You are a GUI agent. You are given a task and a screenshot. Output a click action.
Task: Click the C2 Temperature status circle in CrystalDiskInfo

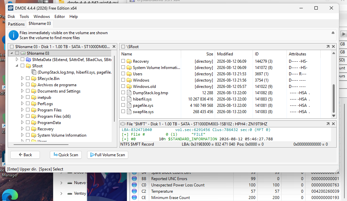(134, 191)
